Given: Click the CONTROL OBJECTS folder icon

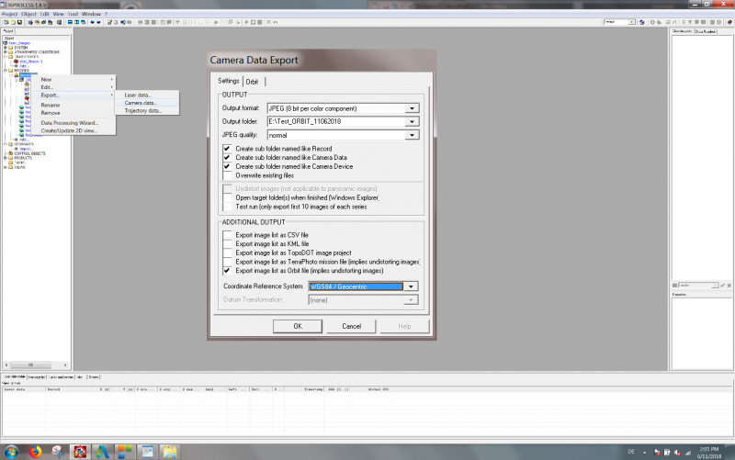Looking at the screenshot, I should pyautogui.click(x=10, y=153).
